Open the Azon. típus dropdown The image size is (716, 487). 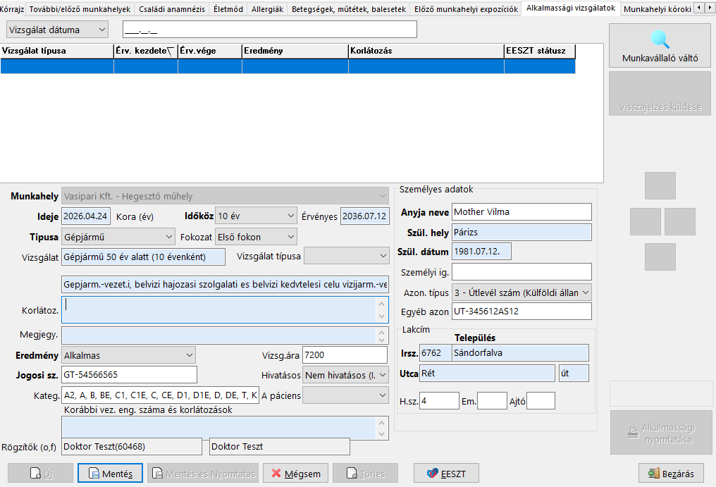tap(521, 292)
